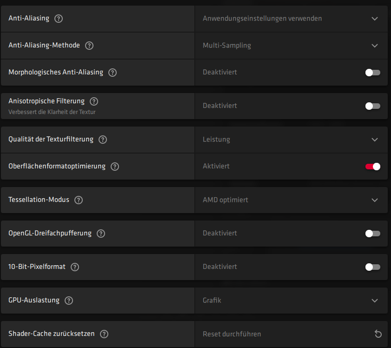Disable Oberflächenformatoptimierung toggle
Viewport: 391px width, 348px height.
372,167
